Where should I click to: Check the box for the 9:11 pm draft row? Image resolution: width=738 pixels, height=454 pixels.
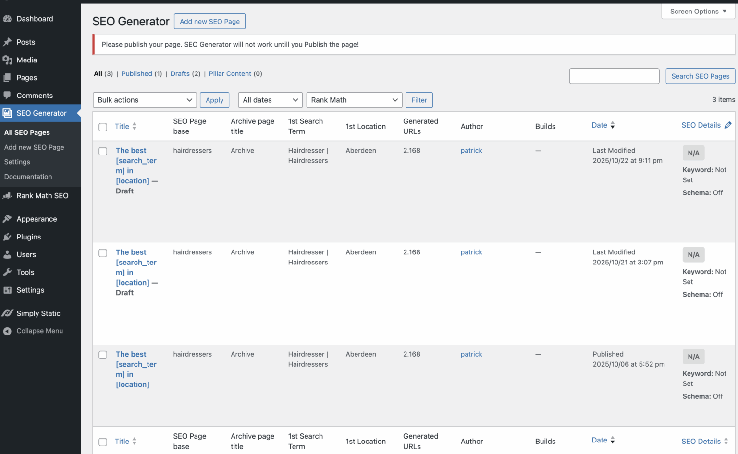coord(103,151)
